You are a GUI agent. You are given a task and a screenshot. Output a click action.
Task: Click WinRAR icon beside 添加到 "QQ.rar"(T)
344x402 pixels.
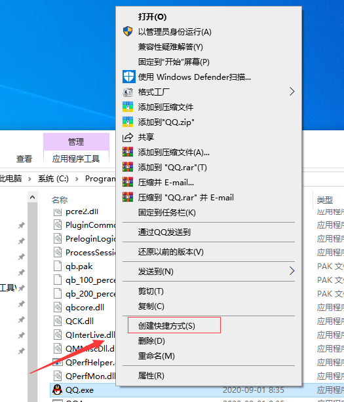[x=128, y=167]
